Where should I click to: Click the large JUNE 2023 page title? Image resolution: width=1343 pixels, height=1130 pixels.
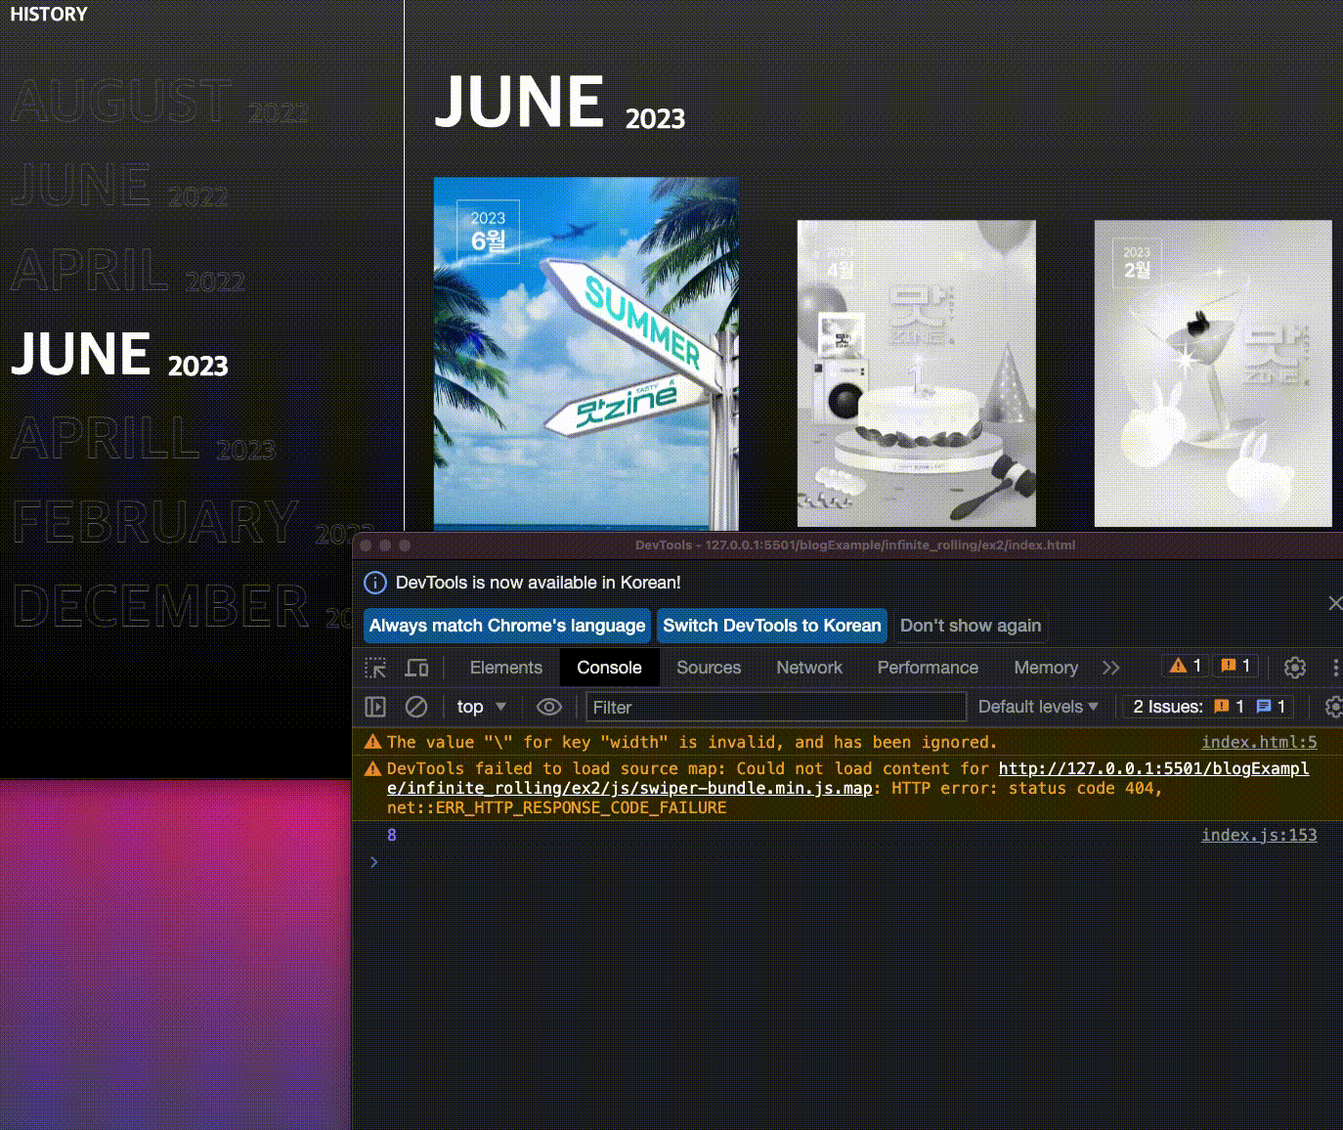560,104
